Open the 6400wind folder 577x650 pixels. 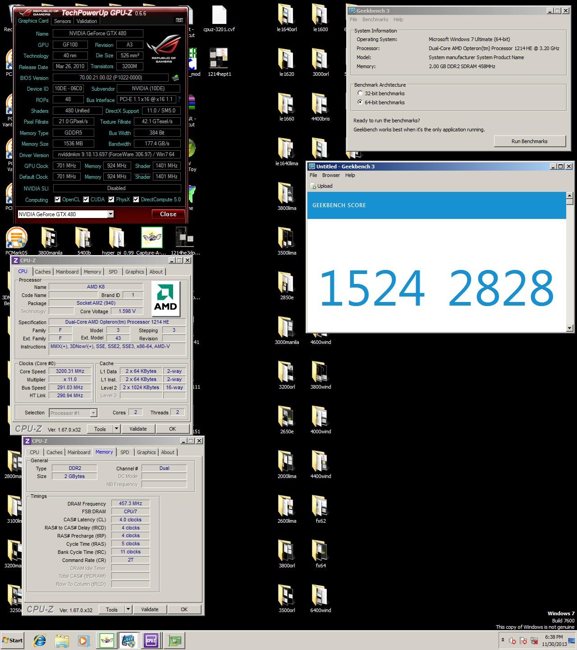pyautogui.click(x=321, y=599)
